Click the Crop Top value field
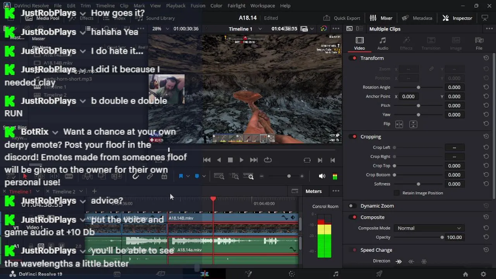 pyautogui.click(x=454, y=166)
